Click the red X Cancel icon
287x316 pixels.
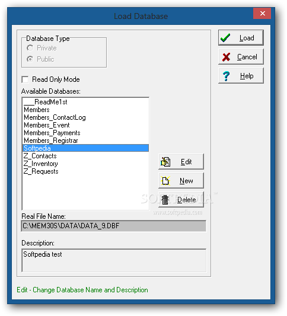[226, 57]
